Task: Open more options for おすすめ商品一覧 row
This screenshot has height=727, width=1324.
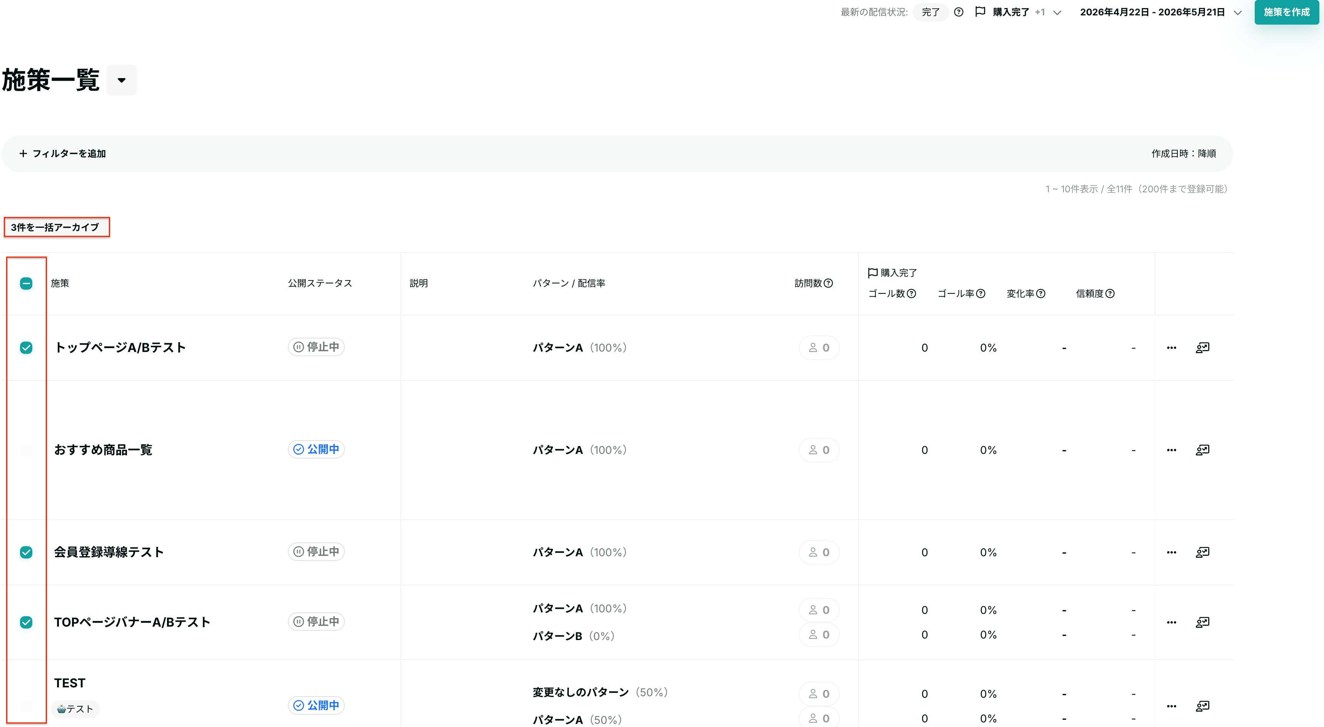Action: pyautogui.click(x=1171, y=450)
